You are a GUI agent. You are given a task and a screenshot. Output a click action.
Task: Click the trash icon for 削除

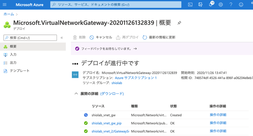pos(75,37)
